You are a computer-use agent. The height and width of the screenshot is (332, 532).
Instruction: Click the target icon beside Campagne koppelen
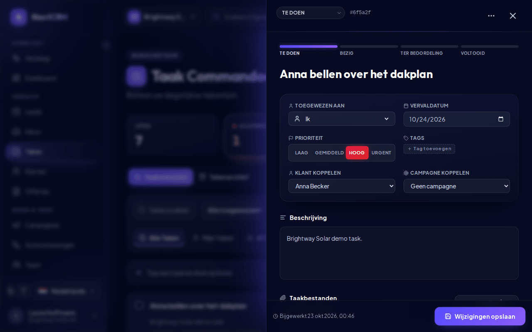[x=406, y=173]
